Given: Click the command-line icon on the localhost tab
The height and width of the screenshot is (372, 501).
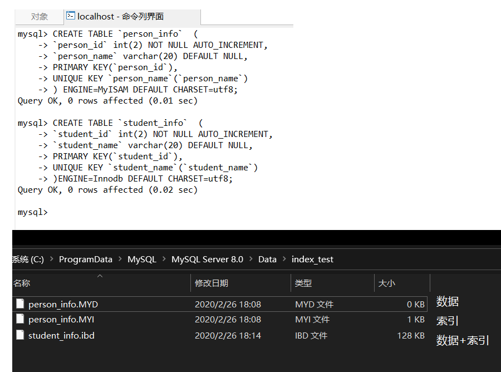Looking at the screenshot, I should (71, 16).
